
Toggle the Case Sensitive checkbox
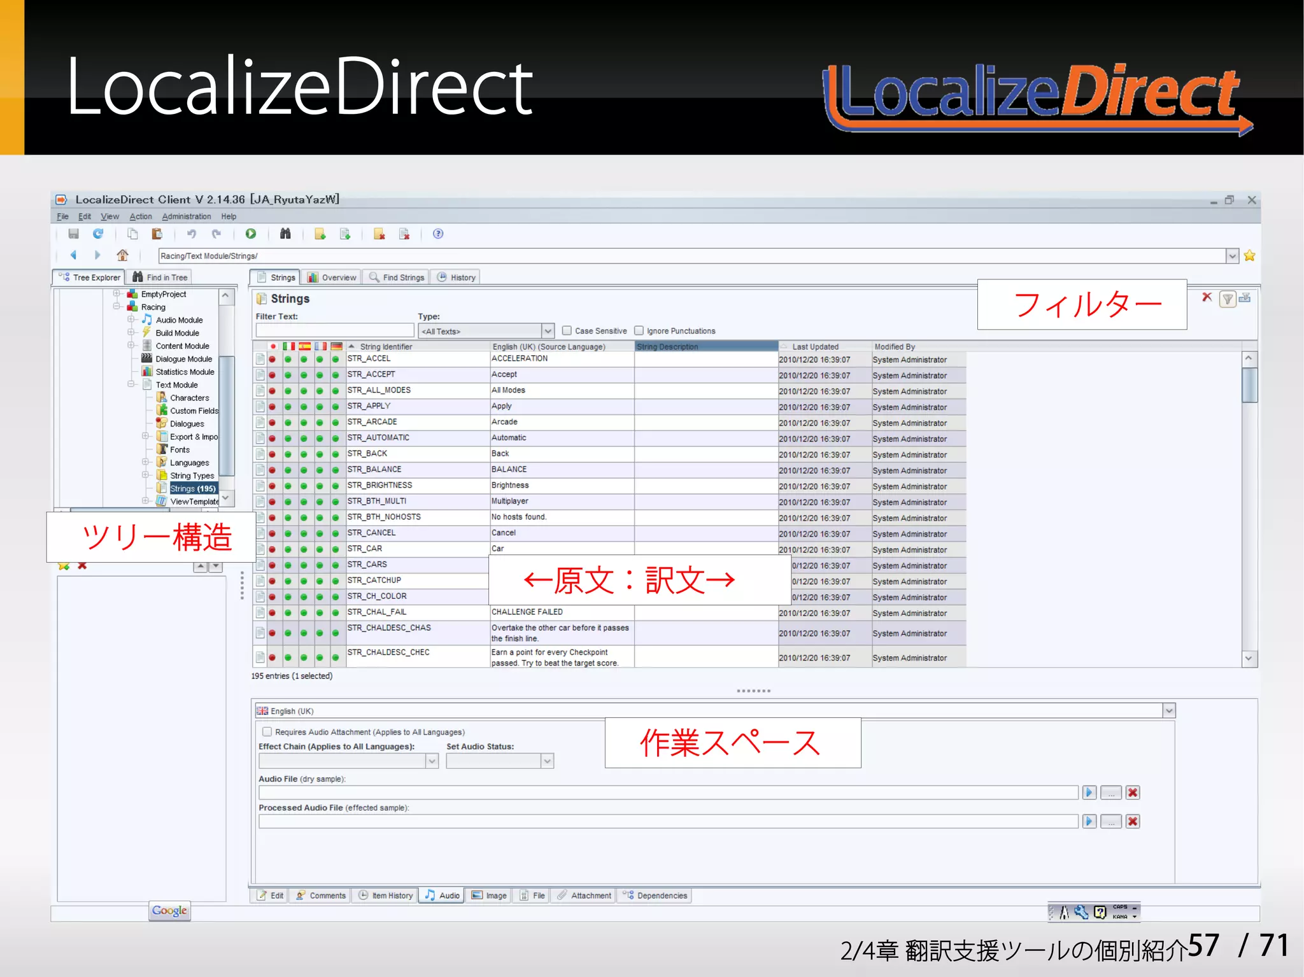[567, 330]
